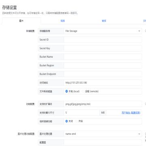The width and height of the screenshot is (146, 146).
Task: Click the 文件系统磁盘 field label
Action: 46,91
